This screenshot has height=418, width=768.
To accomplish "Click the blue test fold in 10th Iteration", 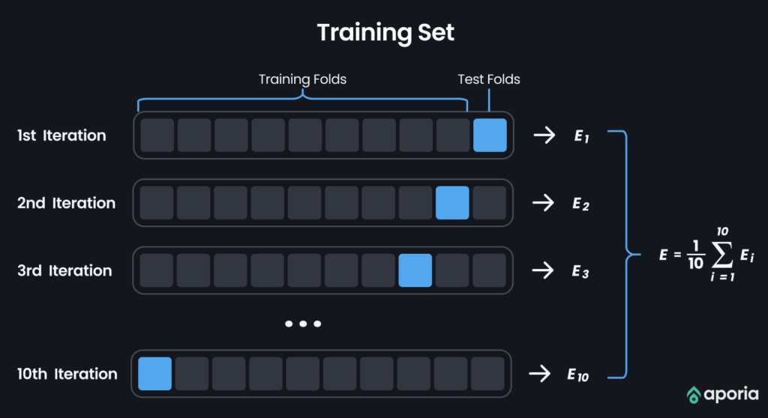I will pos(154,374).
